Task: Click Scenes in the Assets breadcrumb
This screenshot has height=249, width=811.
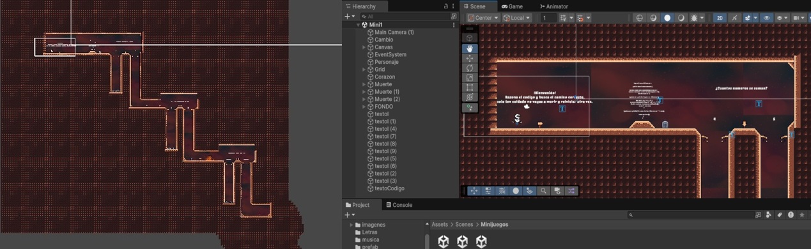Action: coord(464,225)
